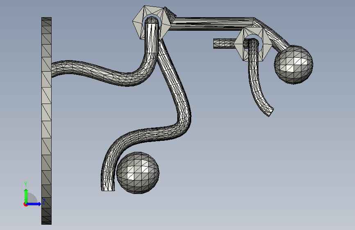The width and height of the screenshot is (355, 230).
Task: Select the vertical flat plate on the left
Action: tap(46, 121)
